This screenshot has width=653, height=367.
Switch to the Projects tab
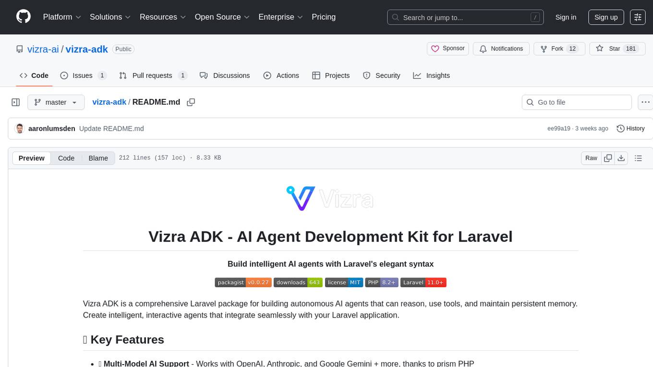[331, 75]
